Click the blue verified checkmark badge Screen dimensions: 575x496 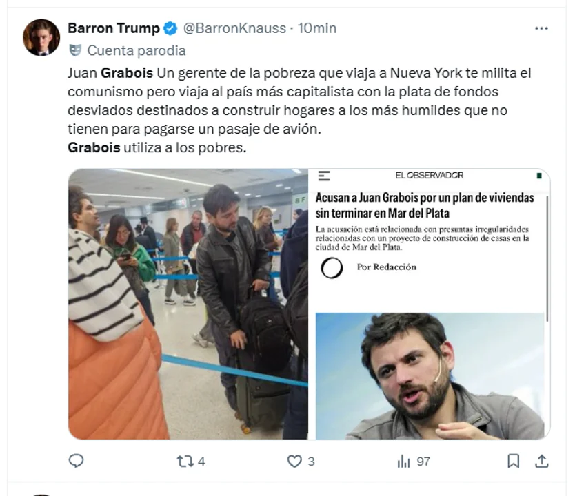point(170,28)
